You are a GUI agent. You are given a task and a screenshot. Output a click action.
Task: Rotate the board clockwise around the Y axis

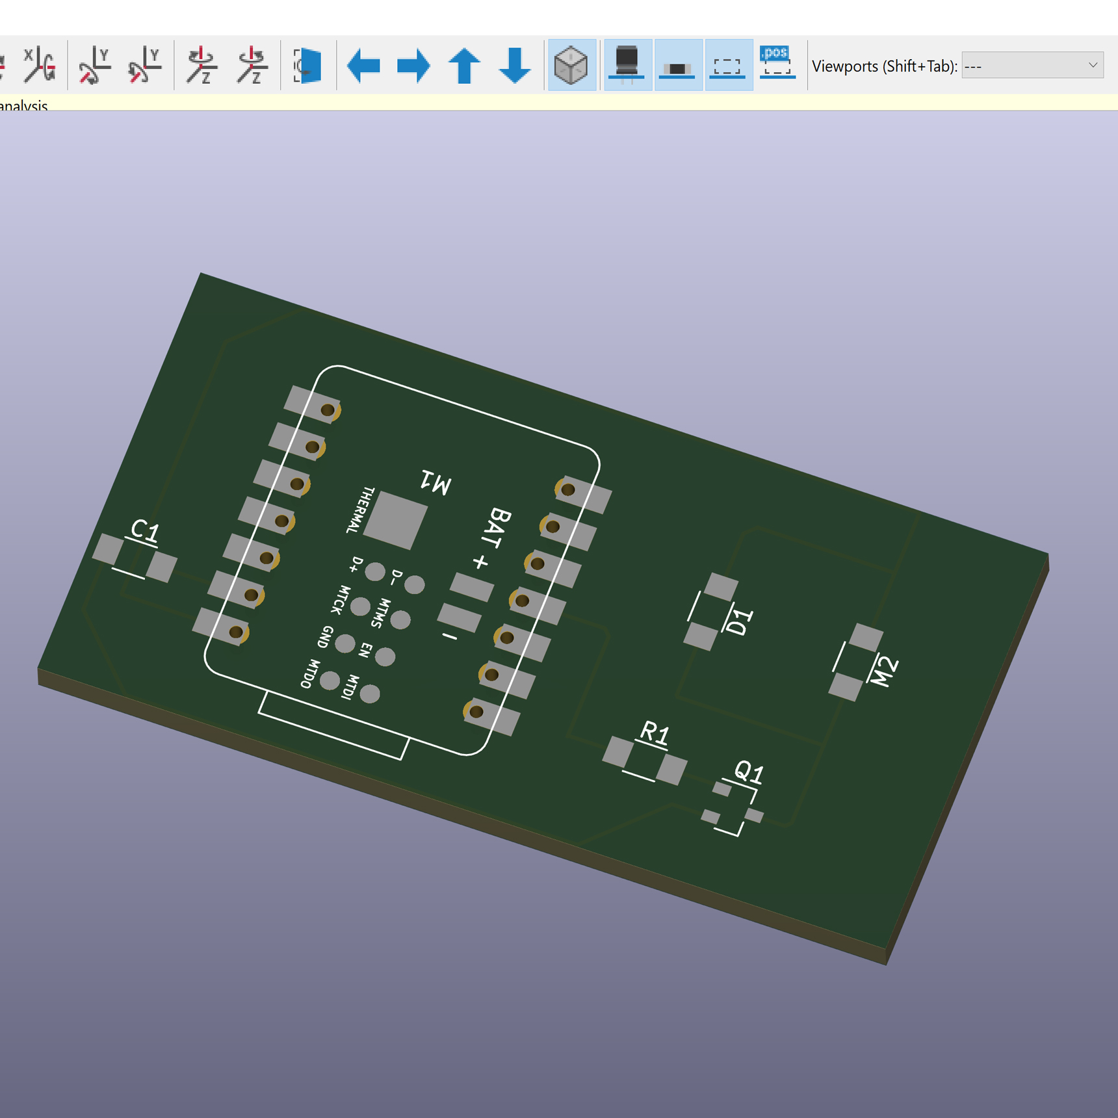click(94, 65)
